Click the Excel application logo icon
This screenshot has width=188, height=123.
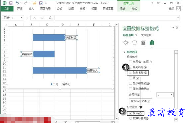5,3
